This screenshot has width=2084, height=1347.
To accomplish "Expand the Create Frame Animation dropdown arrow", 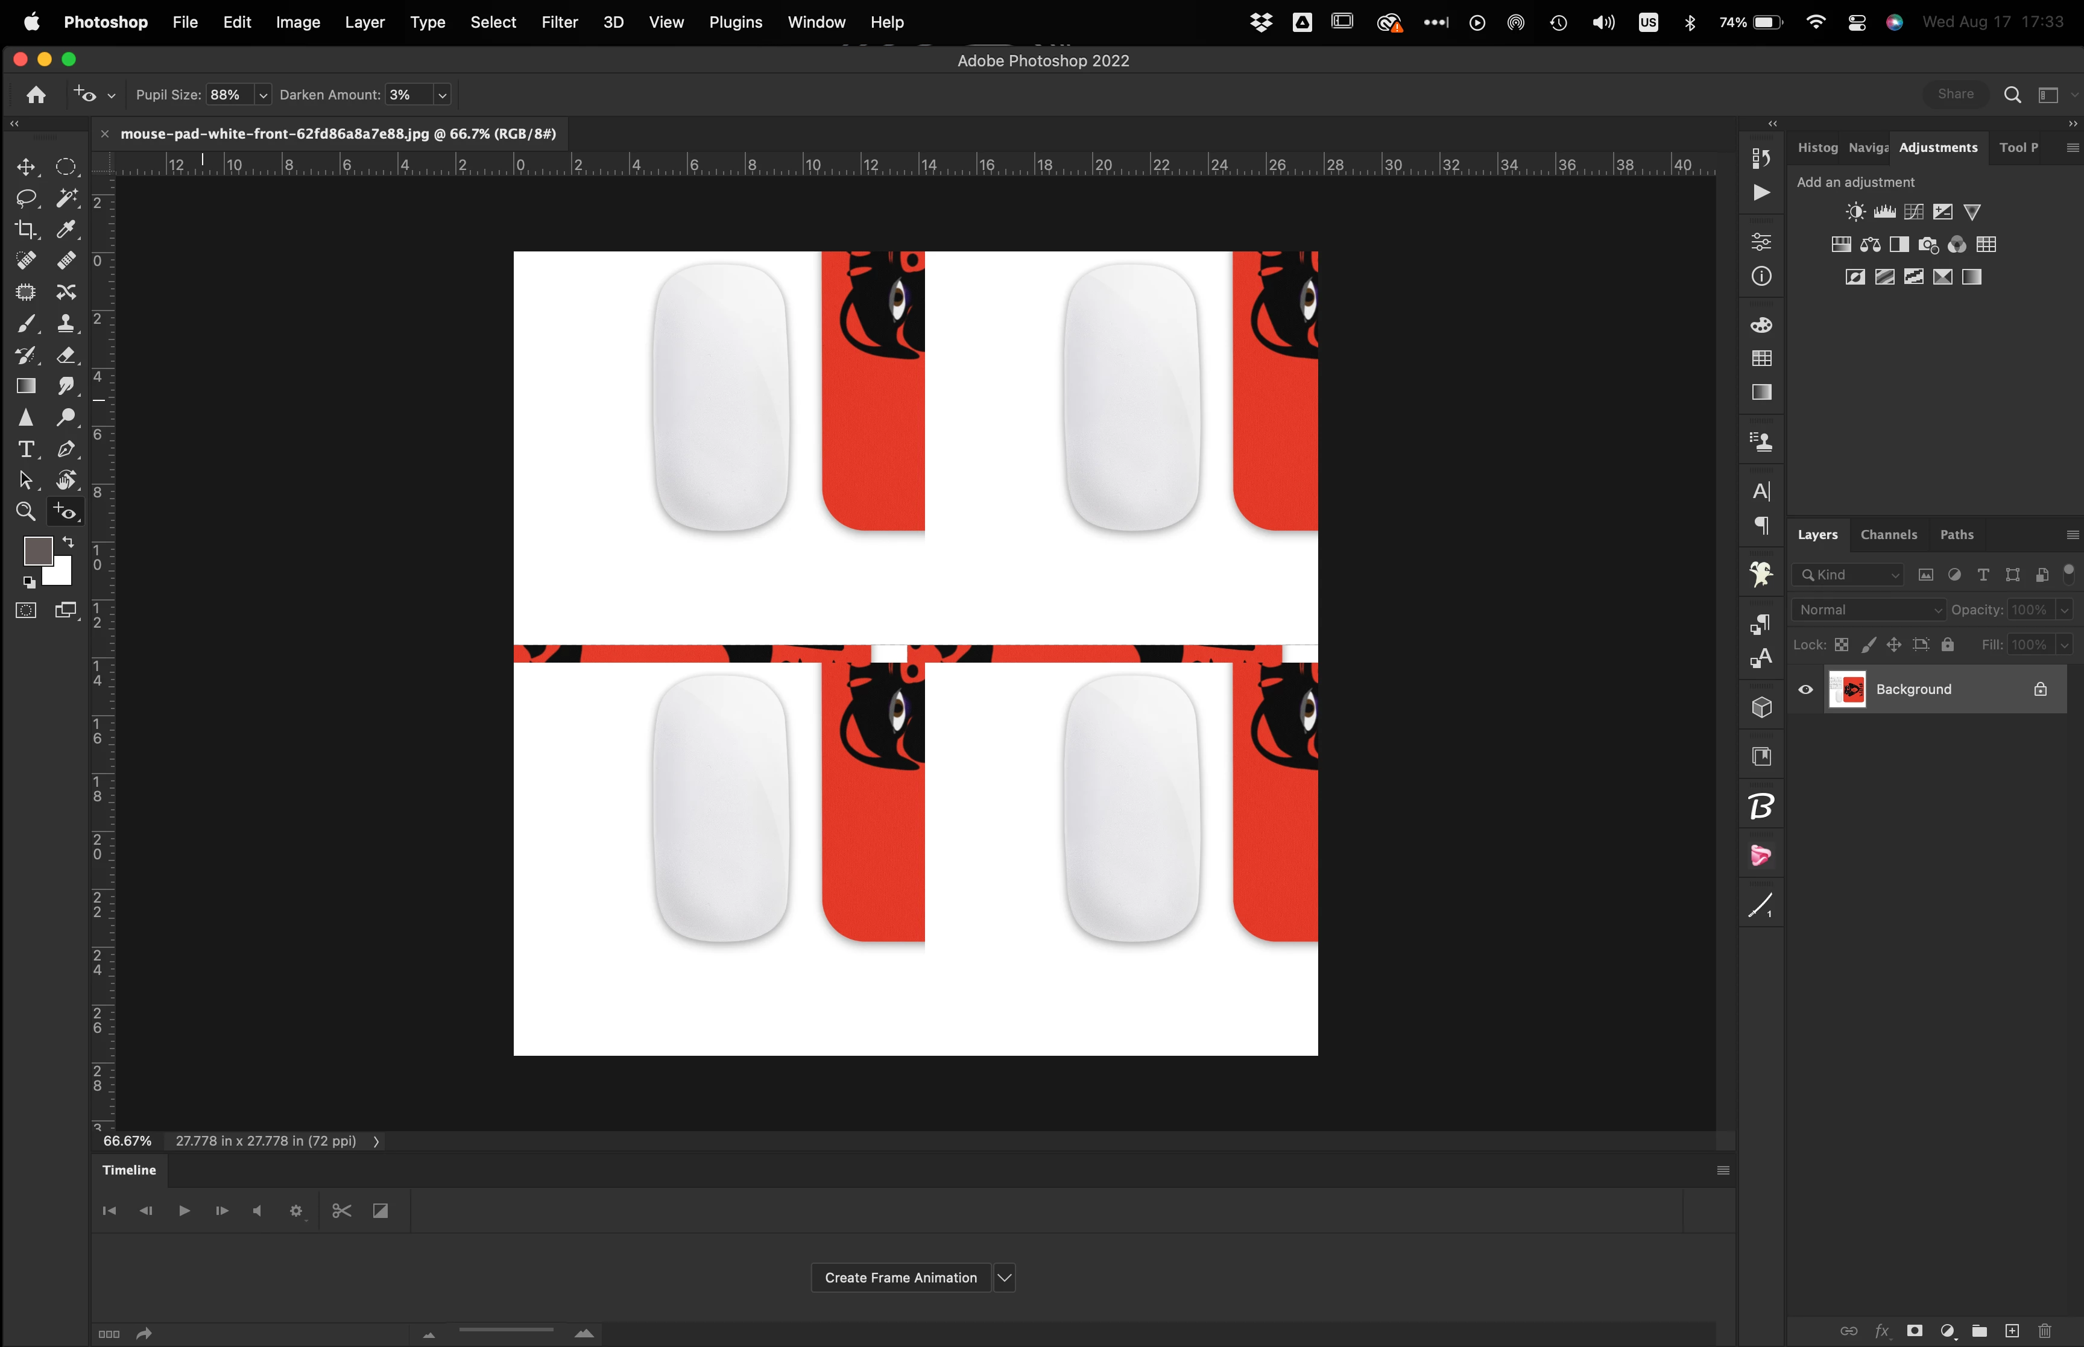I will pos(1004,1277).
